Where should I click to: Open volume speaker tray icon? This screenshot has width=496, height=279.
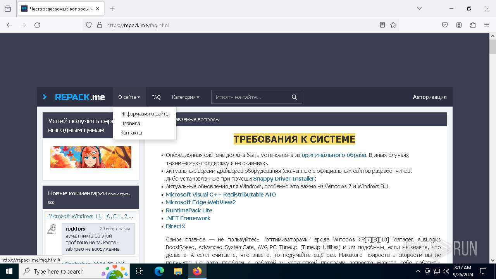(x=446, y=271)
